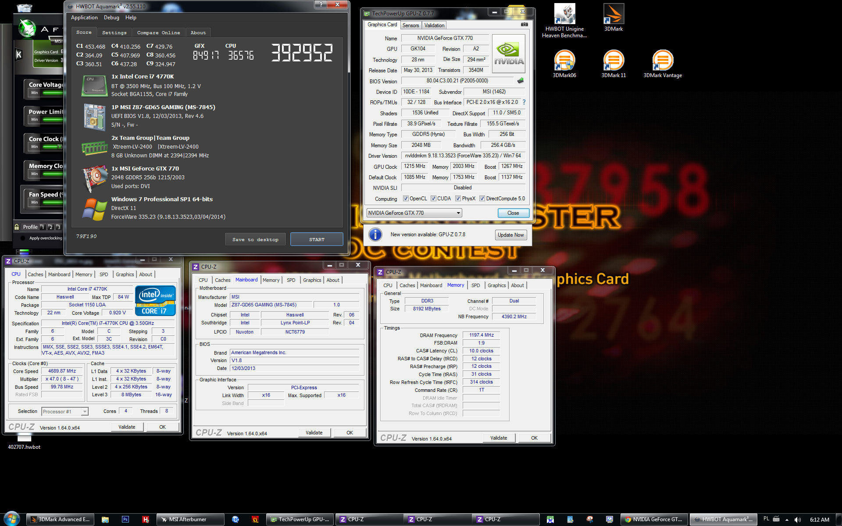Click the Close button in GPU-Z
Image resolution: width=842 pixels, height=526 pixels.
tap(513, 213)
